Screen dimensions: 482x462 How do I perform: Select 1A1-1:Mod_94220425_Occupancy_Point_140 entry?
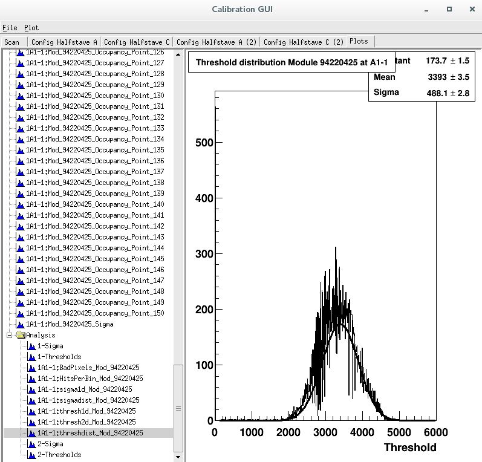click(95, 204)
